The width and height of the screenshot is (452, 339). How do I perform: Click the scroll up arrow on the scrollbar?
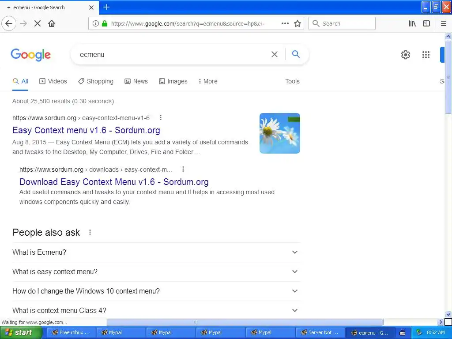coord(448,36)
